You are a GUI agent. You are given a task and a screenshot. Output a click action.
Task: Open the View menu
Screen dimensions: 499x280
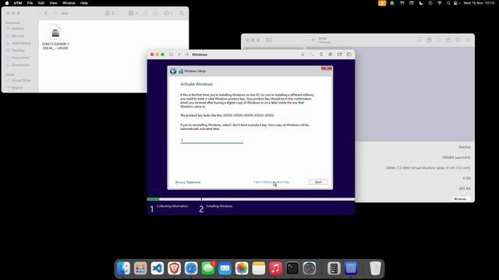53,3
